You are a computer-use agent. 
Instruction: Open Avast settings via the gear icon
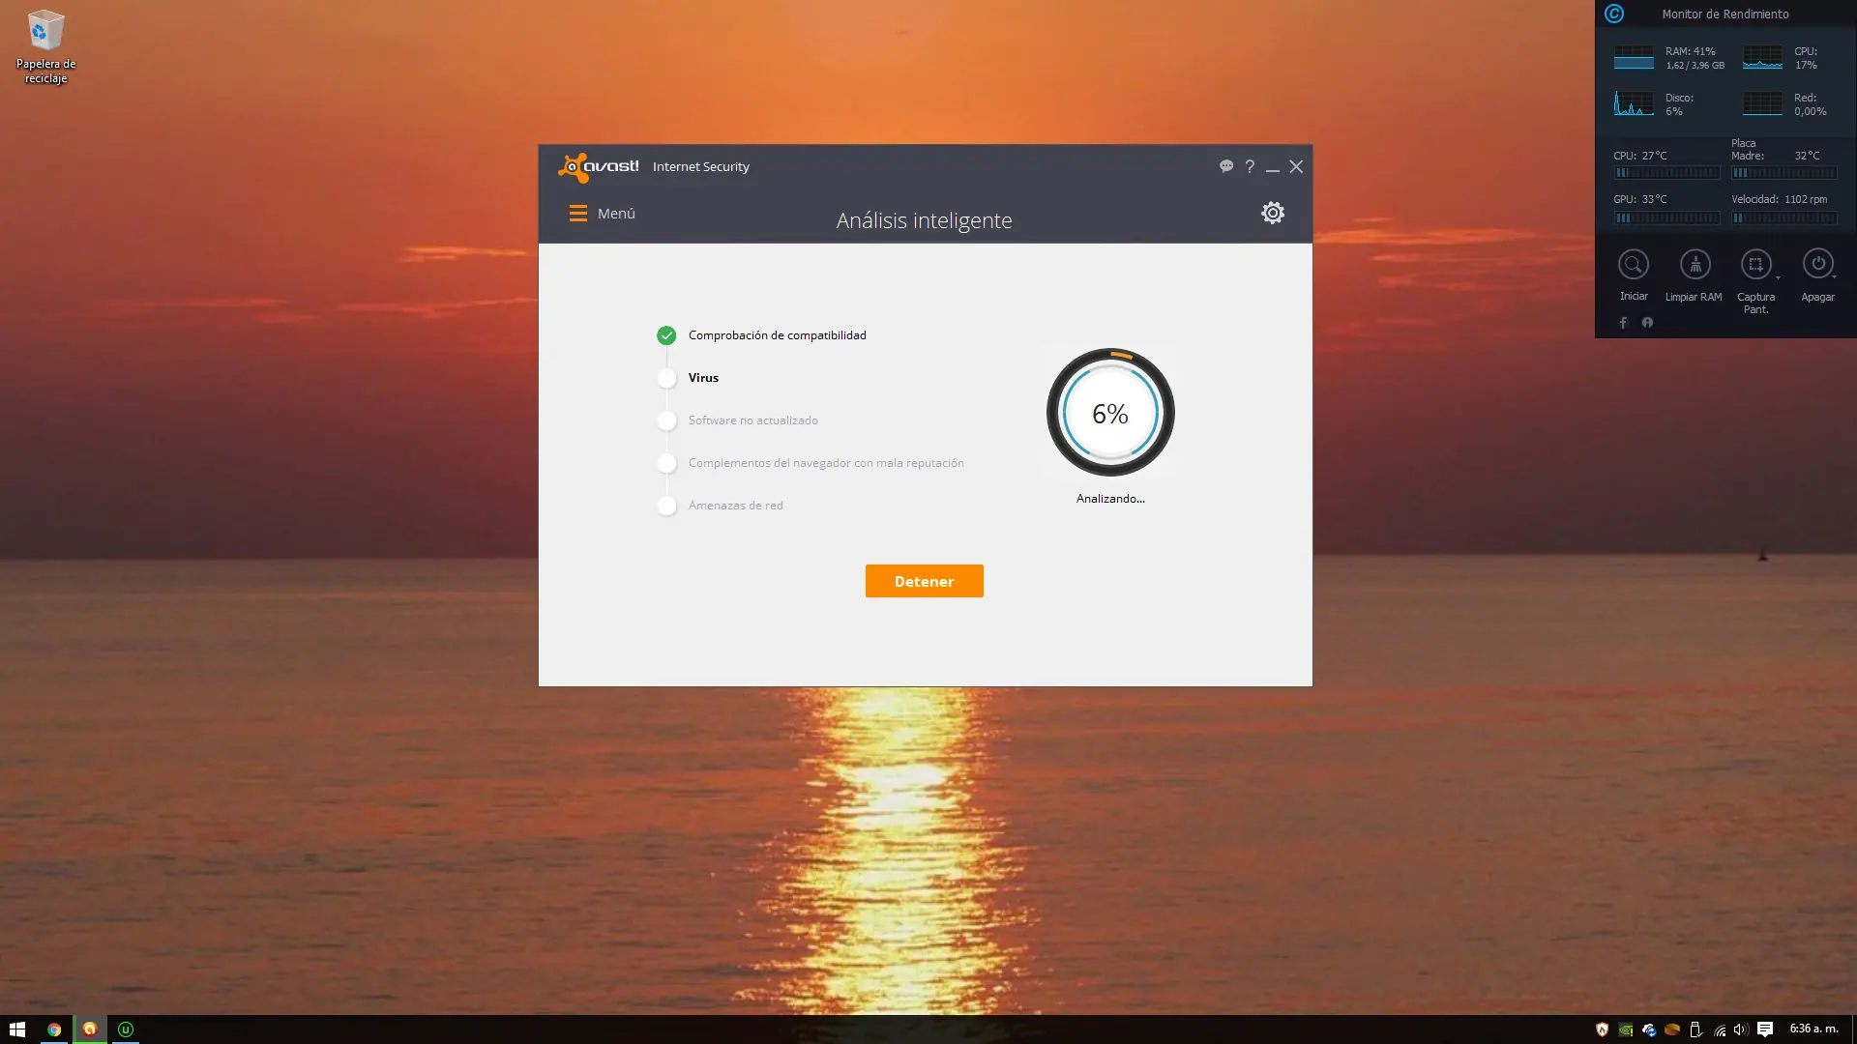point(1273,212)
